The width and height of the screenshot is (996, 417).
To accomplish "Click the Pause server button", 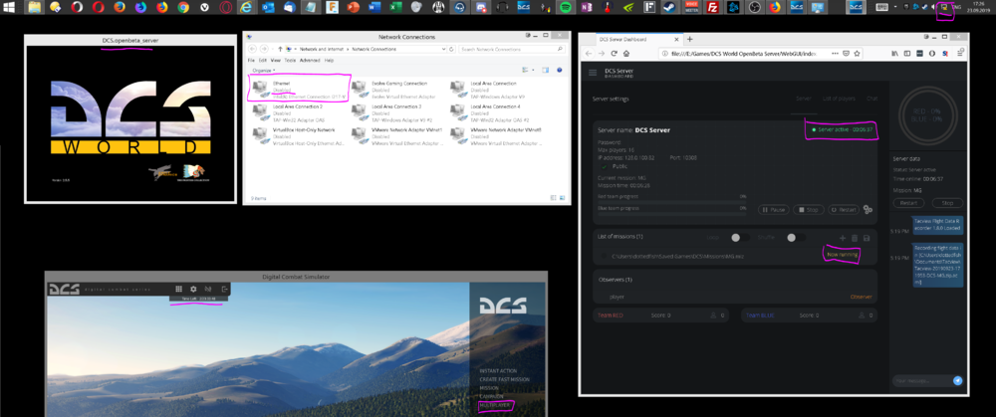I will point(774,209).
